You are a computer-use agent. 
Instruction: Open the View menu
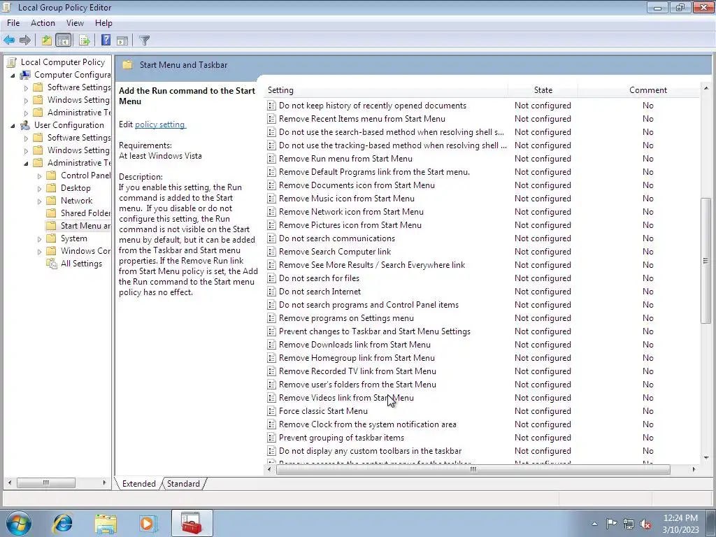75,23
